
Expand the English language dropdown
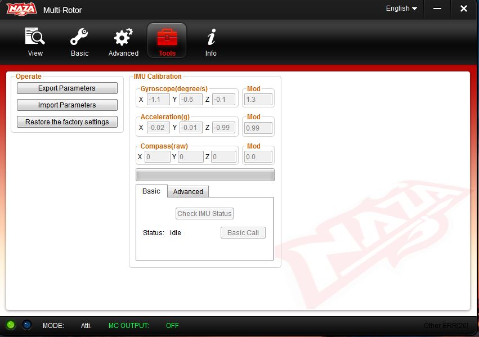401,8
